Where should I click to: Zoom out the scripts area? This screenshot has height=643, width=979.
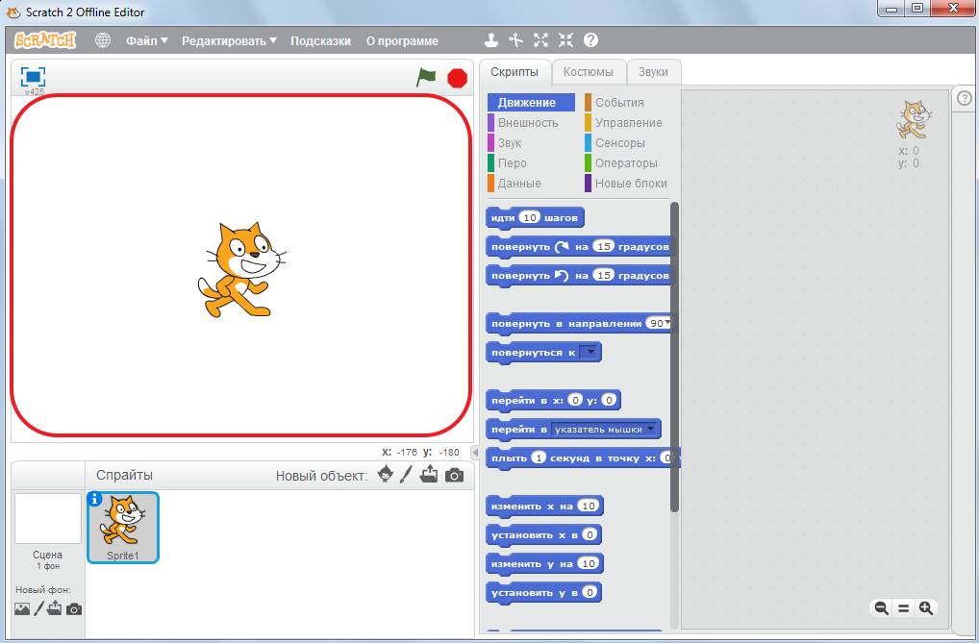882,608
